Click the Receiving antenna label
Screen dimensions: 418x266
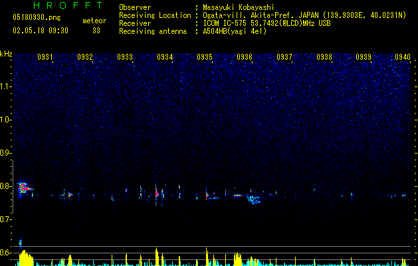153,31
